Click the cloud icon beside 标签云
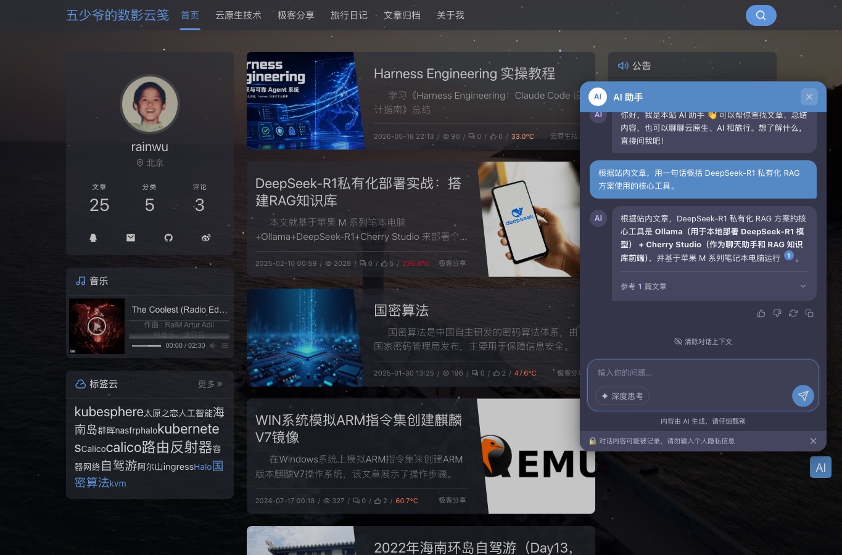Screen dimensions: 842x555 point(81,384)
